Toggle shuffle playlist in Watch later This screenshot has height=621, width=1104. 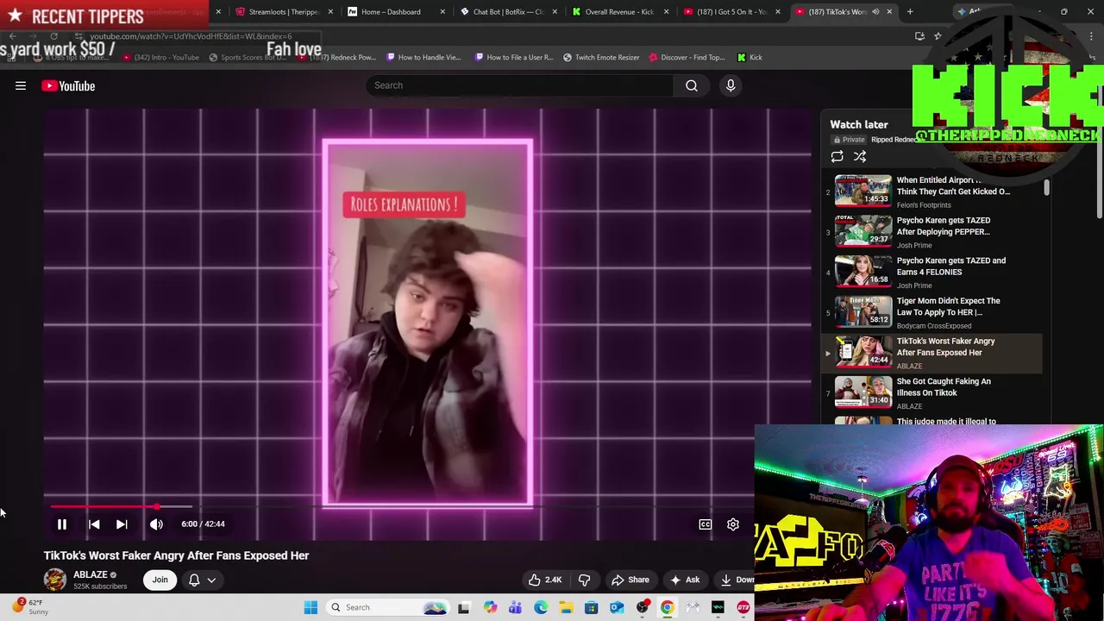point(860,156)
